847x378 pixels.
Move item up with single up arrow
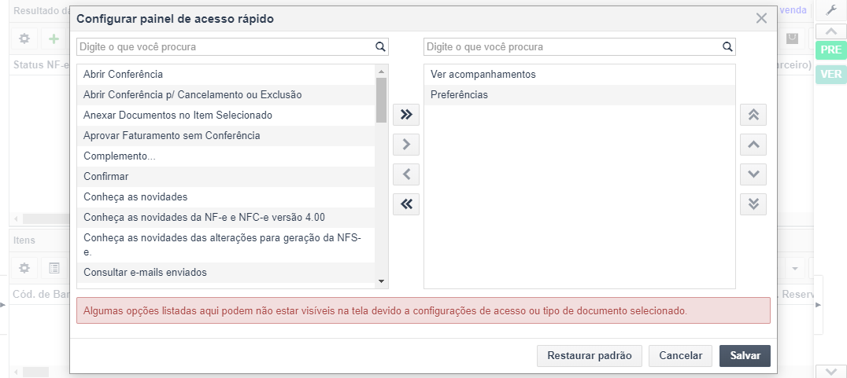tap(753, 145)
